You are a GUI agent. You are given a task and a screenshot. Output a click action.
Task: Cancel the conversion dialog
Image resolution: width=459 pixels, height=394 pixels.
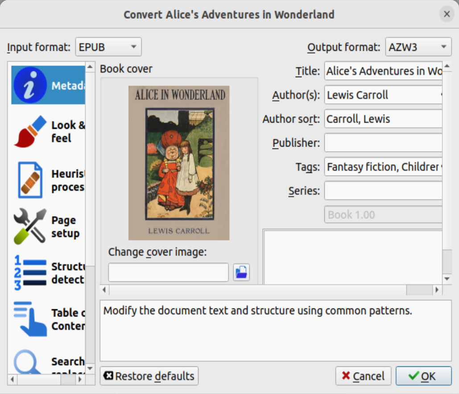(x=363, y=376)
